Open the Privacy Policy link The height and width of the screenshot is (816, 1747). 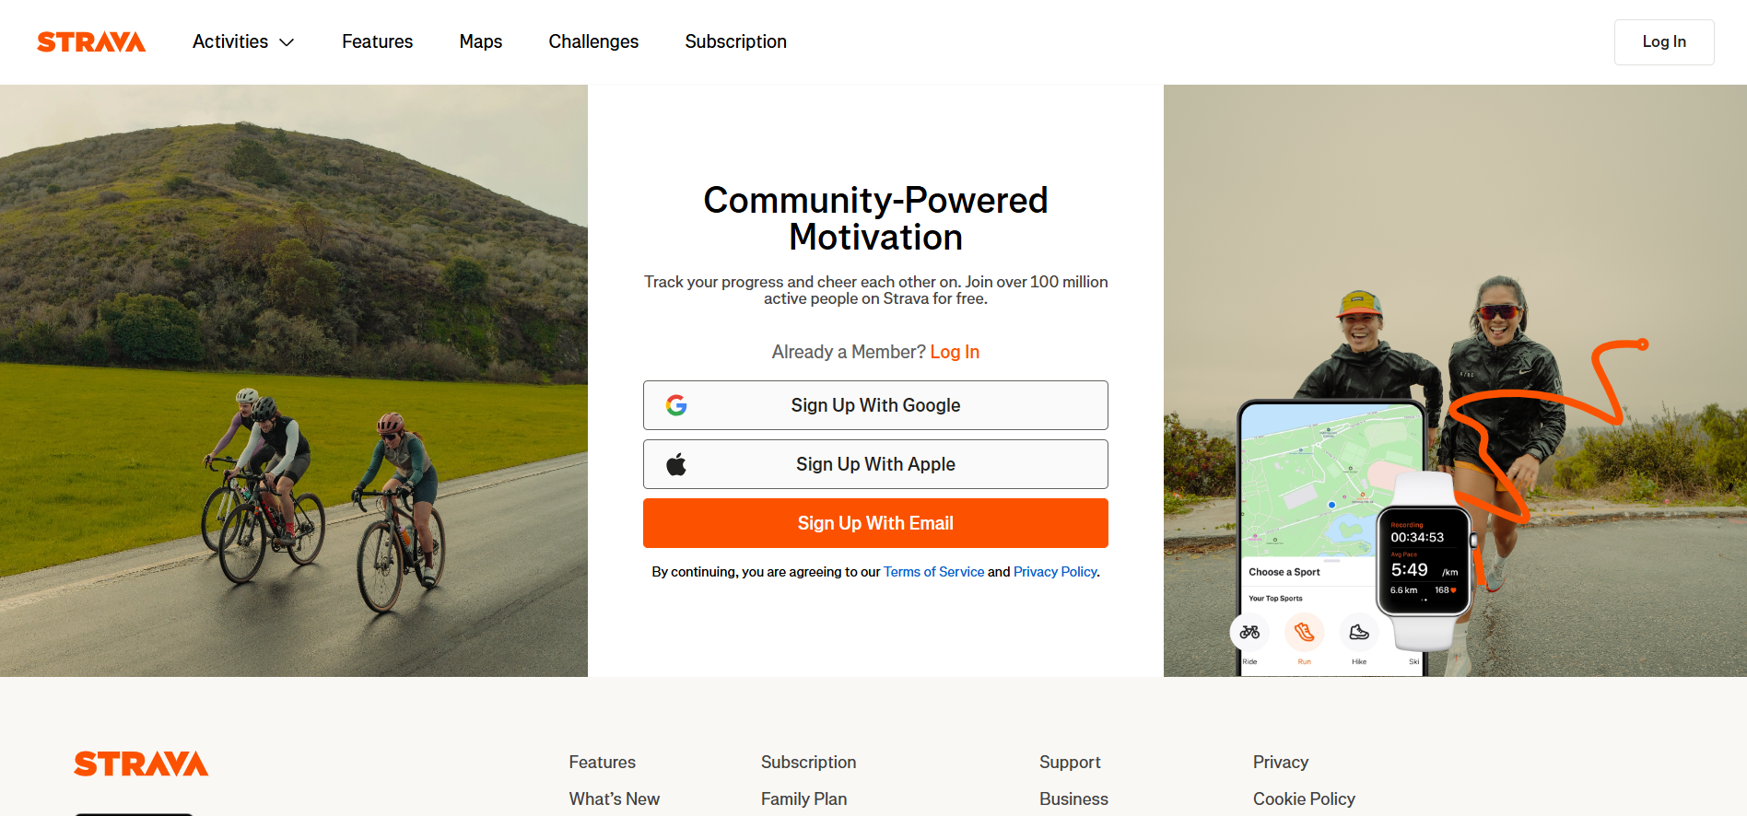point(1055,572)
